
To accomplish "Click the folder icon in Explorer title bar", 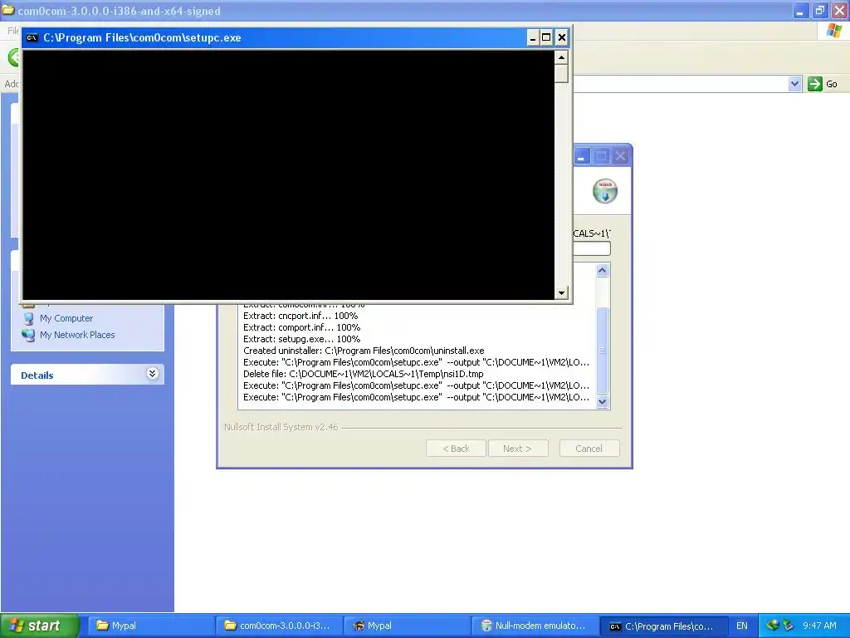I will click(x=8, y=10).
